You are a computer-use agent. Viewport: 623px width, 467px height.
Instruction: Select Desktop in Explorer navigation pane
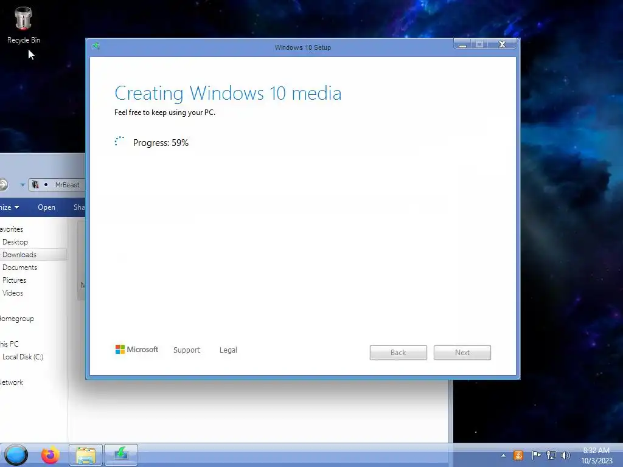(x=15, y=242)
